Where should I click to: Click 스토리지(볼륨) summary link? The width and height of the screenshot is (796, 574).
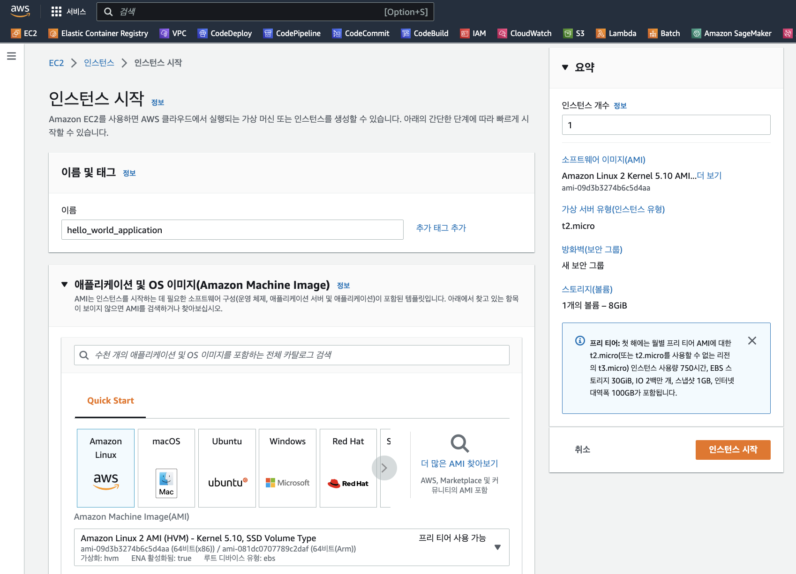coord(587,289)
